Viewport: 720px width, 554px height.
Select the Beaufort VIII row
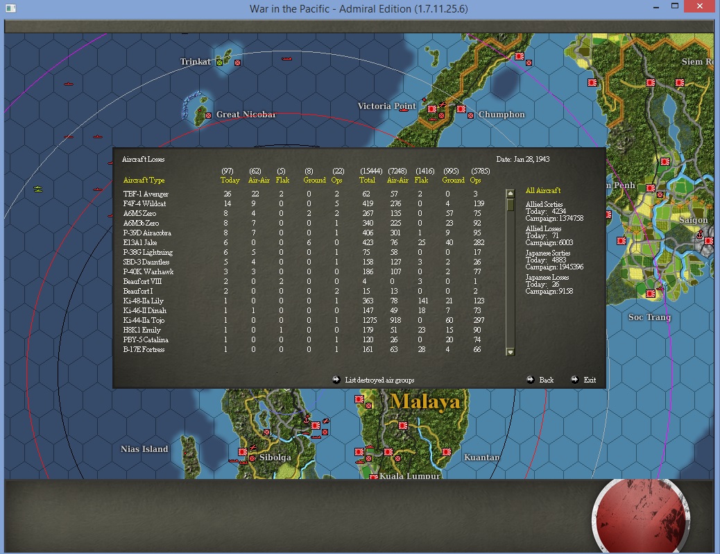(303, 281)
